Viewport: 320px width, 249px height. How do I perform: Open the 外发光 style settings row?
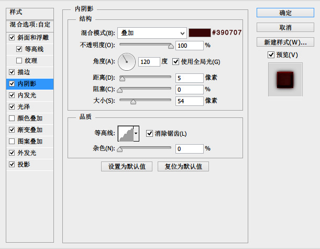[x=30, y=153]
